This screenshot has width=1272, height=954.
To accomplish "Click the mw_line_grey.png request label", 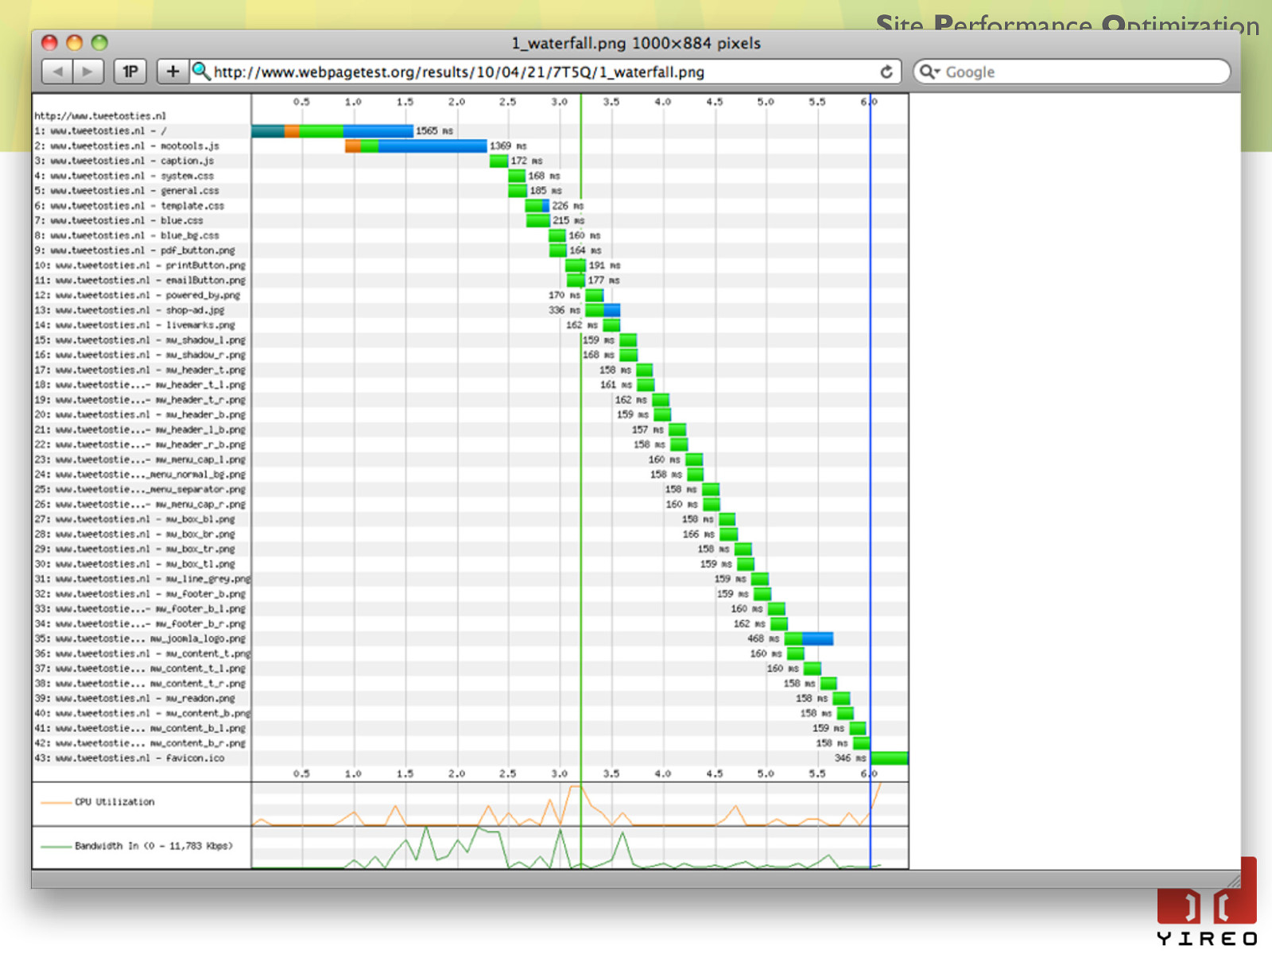I will [142, 579].
